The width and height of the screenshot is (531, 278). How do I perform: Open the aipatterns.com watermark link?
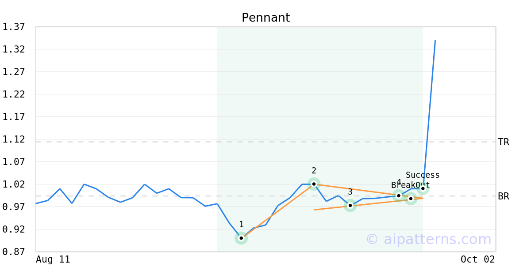428,239
